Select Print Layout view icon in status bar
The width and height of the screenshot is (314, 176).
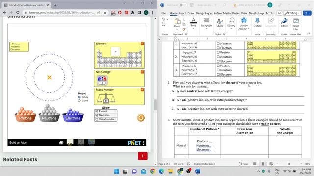[x=263, y=164]
